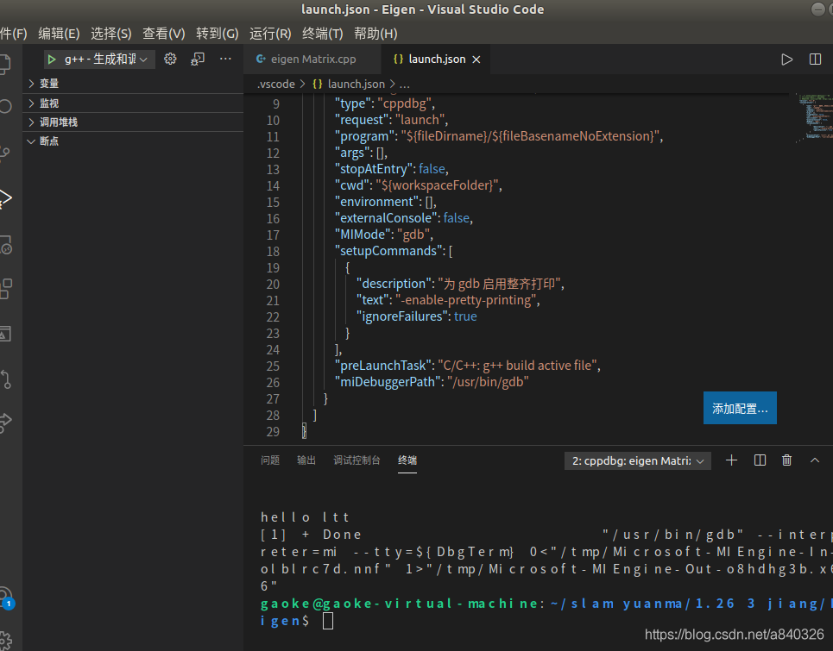Click the "cppdbg" type value on line 9
The image size is (833, 651).
point(405,103)
